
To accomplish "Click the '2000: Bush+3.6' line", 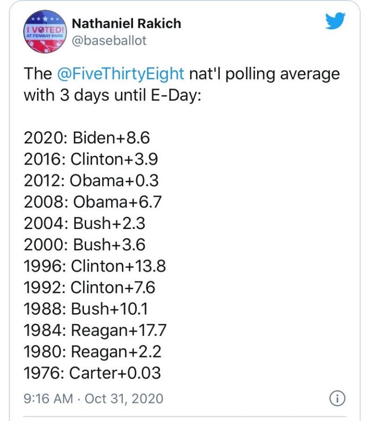I will click(x=84, y=245).
